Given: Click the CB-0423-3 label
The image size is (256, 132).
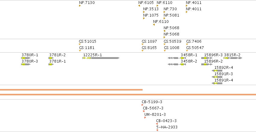Looking at the screenshot, I should tap(166, 121).
